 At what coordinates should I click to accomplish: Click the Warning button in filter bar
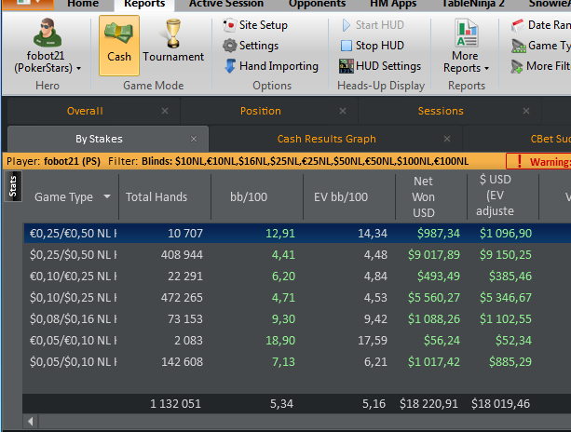[539, 161]
